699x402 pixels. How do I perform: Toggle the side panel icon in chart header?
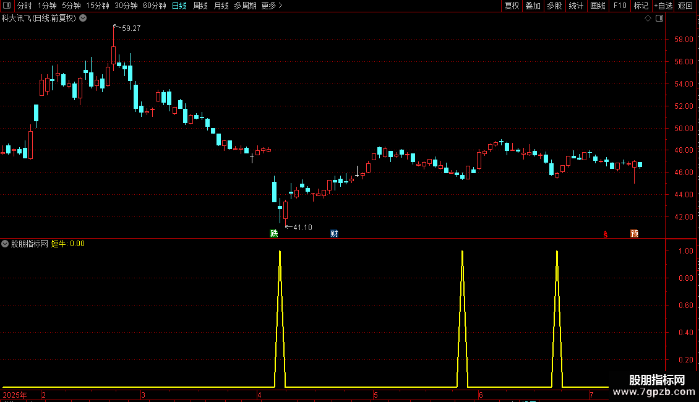pos(659,19)
